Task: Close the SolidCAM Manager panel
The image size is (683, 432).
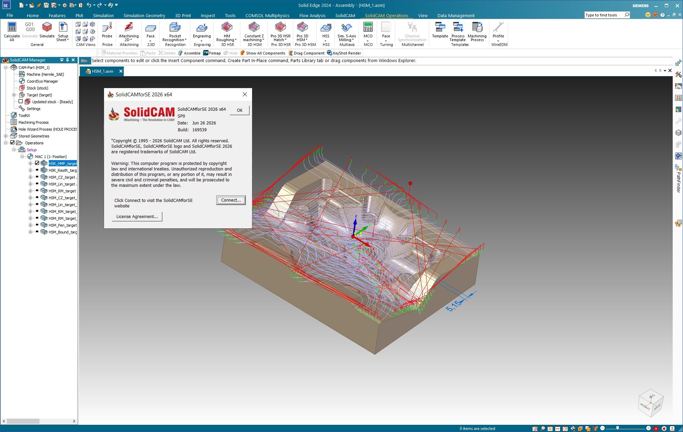Action: point(73,60)
